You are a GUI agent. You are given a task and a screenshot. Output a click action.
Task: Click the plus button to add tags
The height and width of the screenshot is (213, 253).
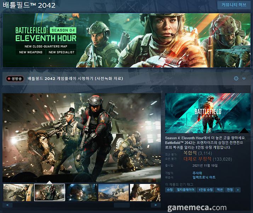tap(238, 190)
